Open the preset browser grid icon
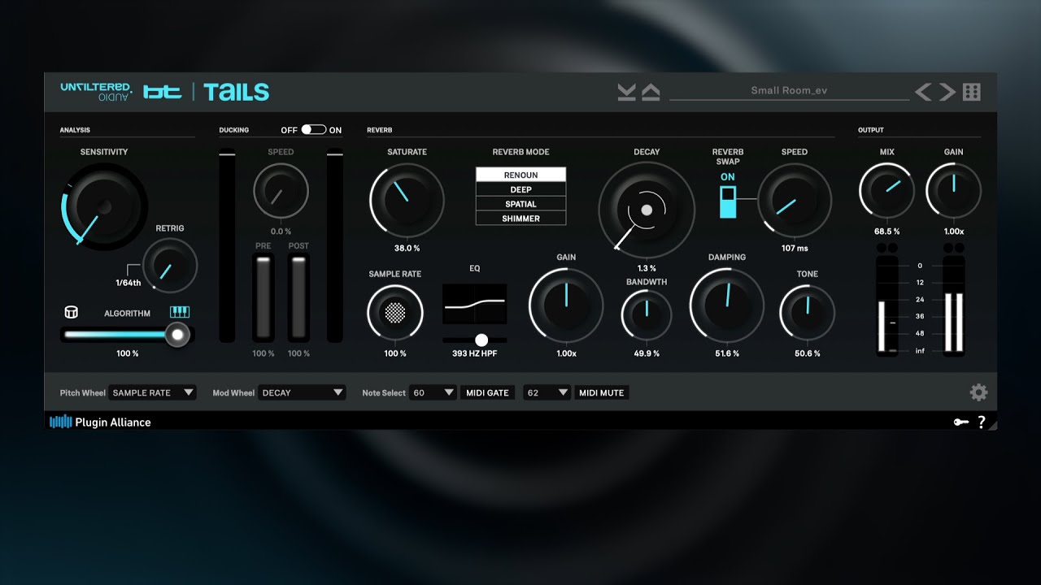Image resolution: width=1041 pixels, height=585 pixels. [x=972, y=92]
